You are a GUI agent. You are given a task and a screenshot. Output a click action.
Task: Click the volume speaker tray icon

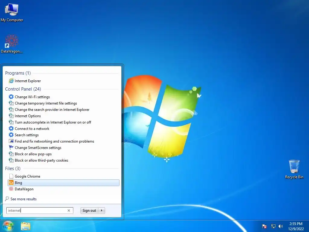coord(281,226)
